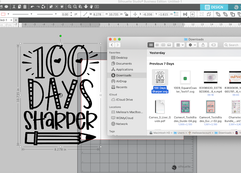Viewport: 241px width, 173px height.
Task: Select AirDrop in Finder sidebar
Action: 119,81
